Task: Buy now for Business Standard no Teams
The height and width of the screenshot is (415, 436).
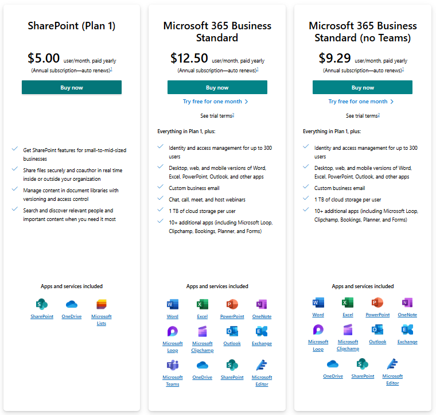Action: 363,87
